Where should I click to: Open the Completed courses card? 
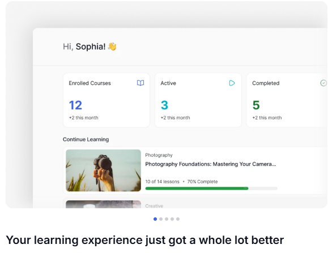pos(287,100)
